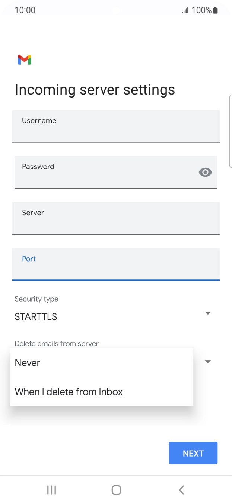The height and width of the screenshot is (504, 232).
Task: Show the password with the eye icon
Action: pos(205,172)
